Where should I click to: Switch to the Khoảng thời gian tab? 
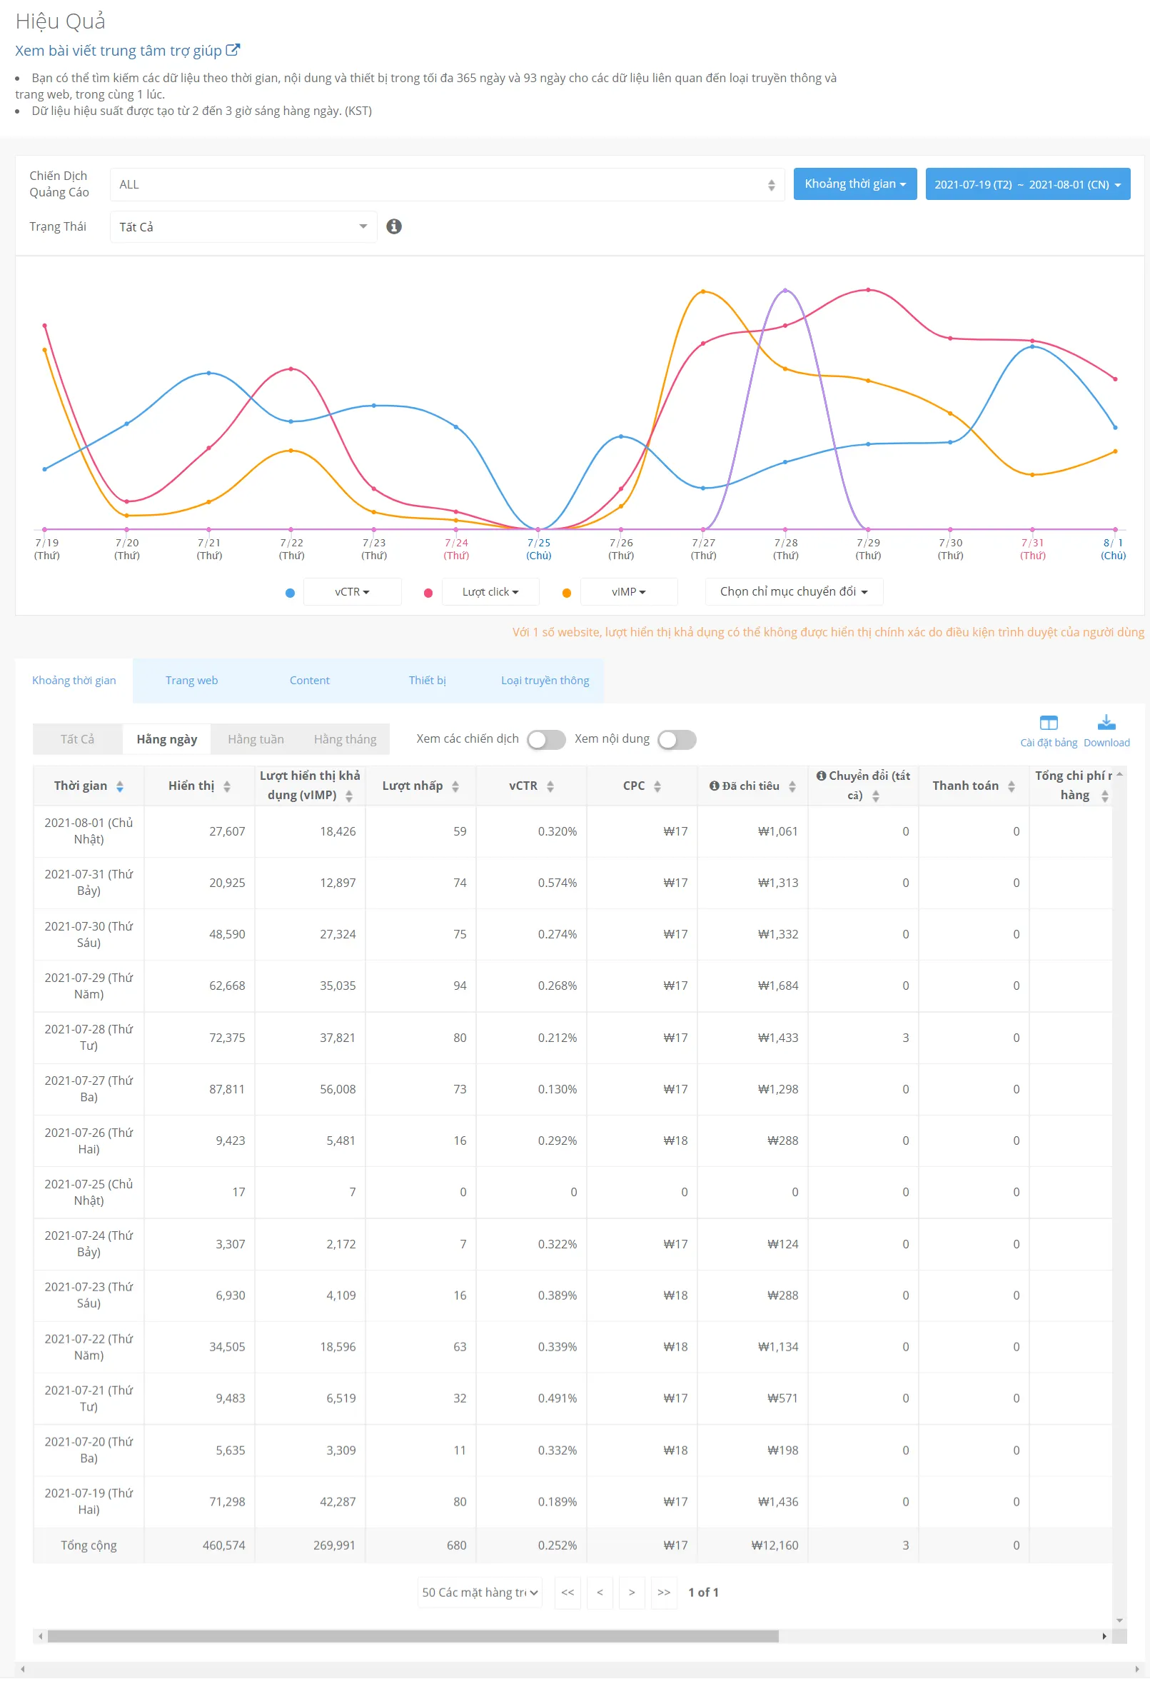pyautogui.click(x=74, y=681)
